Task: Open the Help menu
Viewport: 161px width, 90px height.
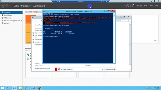Action: click(x=157, y=6)
